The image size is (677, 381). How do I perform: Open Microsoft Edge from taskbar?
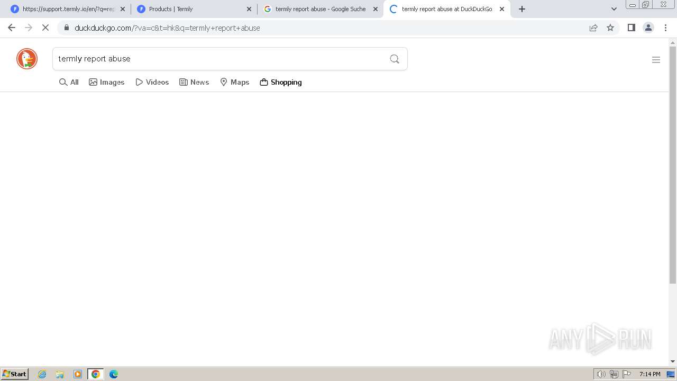click(x=114, y=374)
